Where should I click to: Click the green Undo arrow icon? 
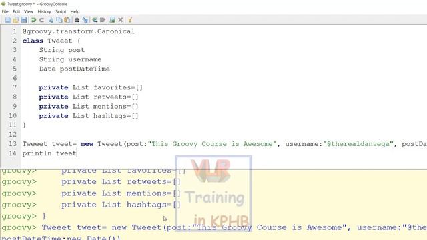tap(34, 20)
